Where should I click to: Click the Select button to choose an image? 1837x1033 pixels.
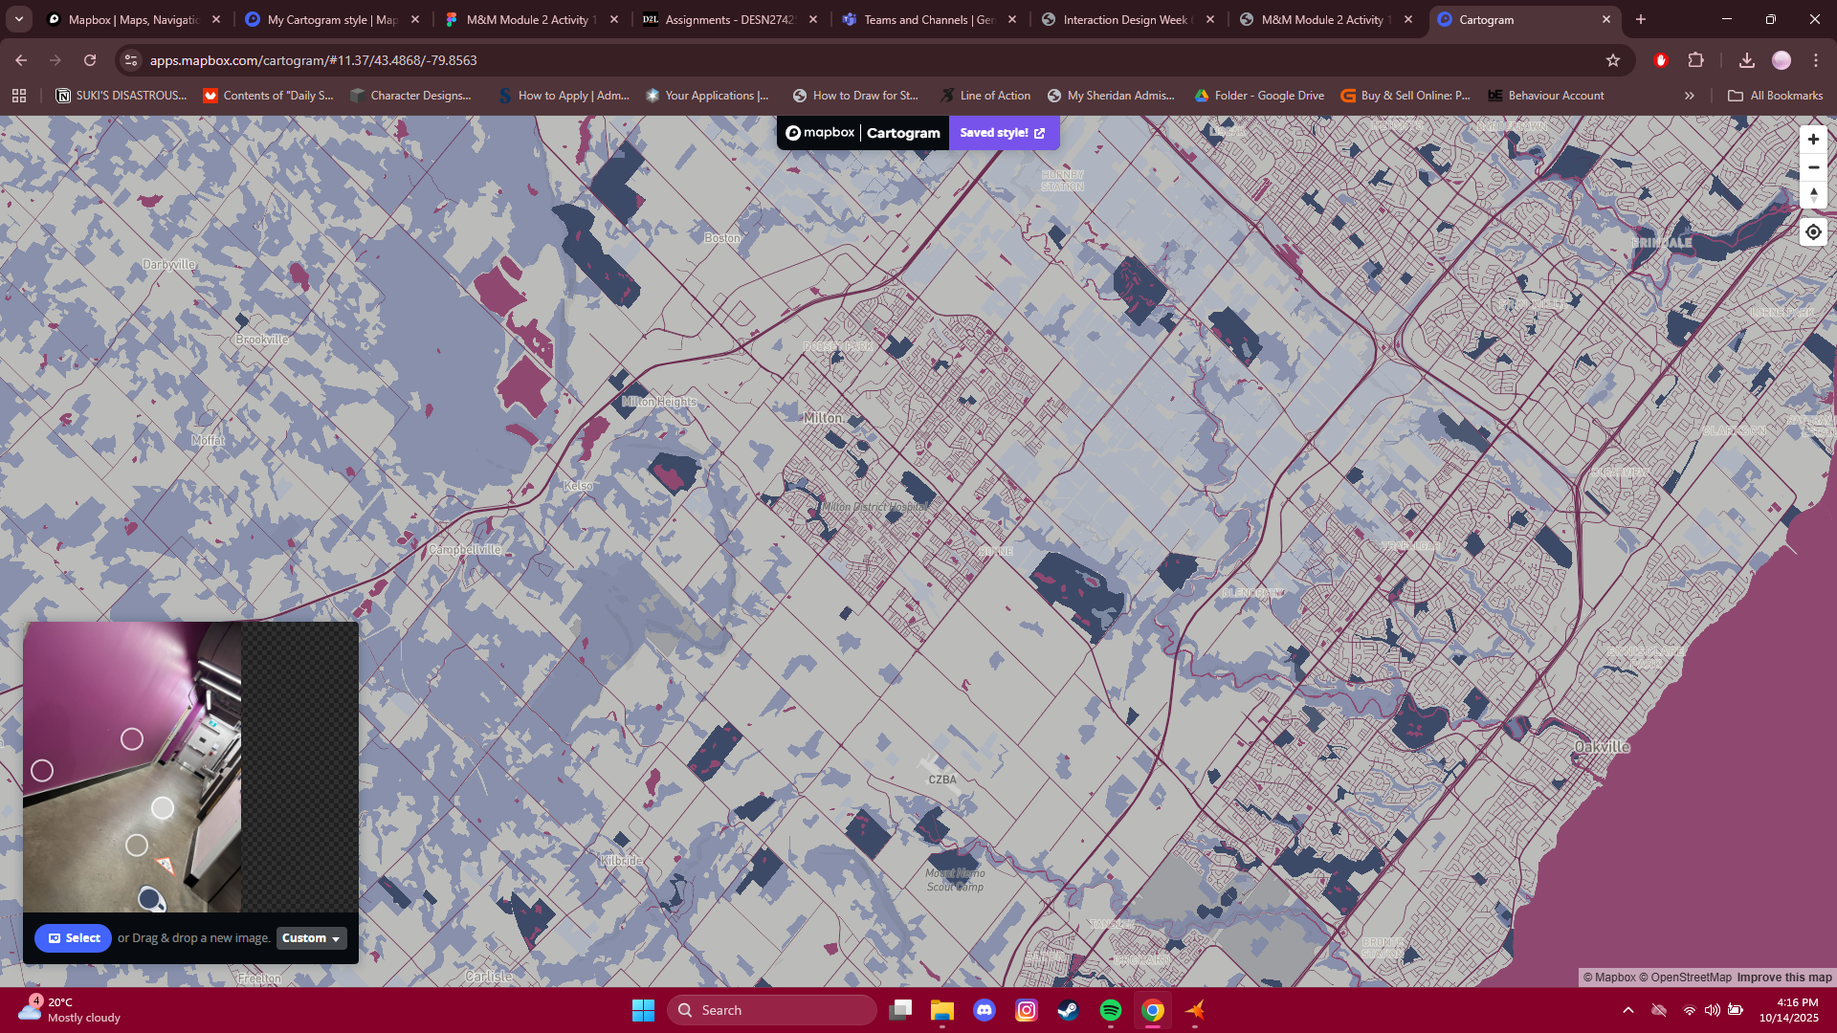[73, 938]
